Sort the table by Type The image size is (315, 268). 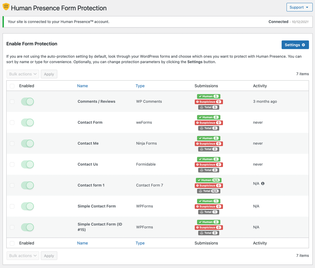[x=140, y=86]
